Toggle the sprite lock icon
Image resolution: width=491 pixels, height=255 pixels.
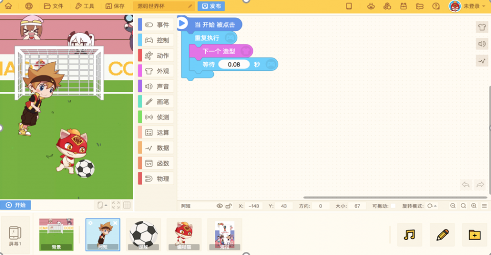[x=229, y=206]
